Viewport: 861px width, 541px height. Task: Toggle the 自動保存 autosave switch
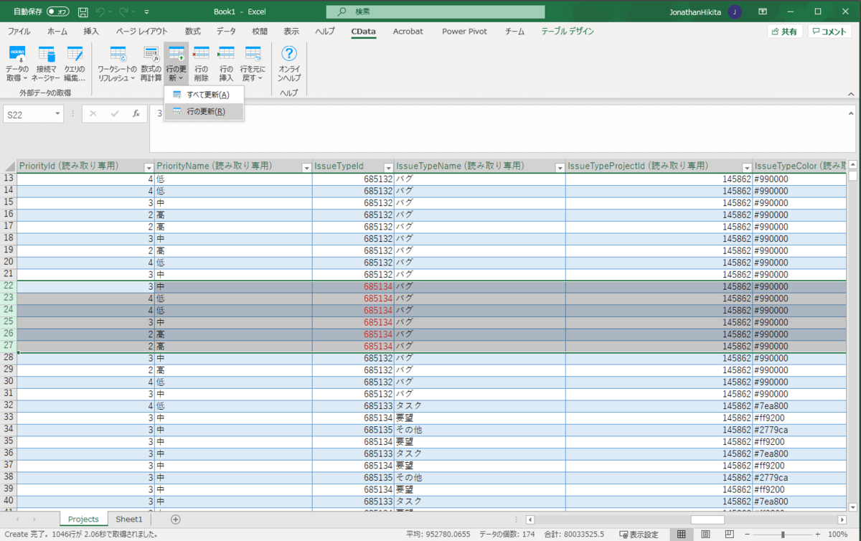(x=58, y=11)
